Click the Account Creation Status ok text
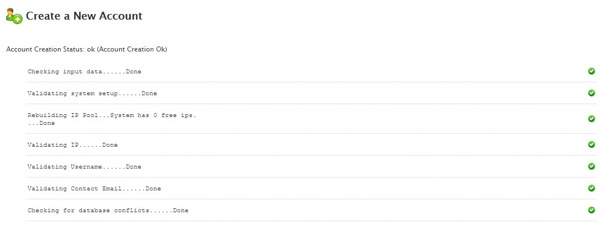The height and width of the screenshot is (229, 609). [86, 50]
